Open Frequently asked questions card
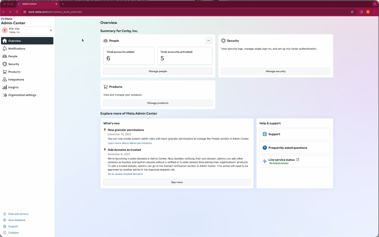Screen dimensions: 379x237 point(295,148)
